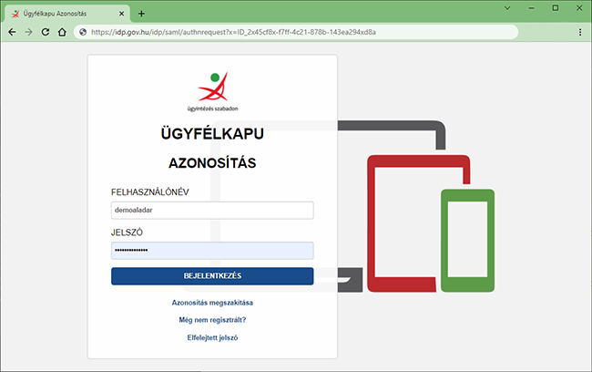Click the browser forward arrow
This screenshot has width=592, height=372.
(x=29, y=32)
